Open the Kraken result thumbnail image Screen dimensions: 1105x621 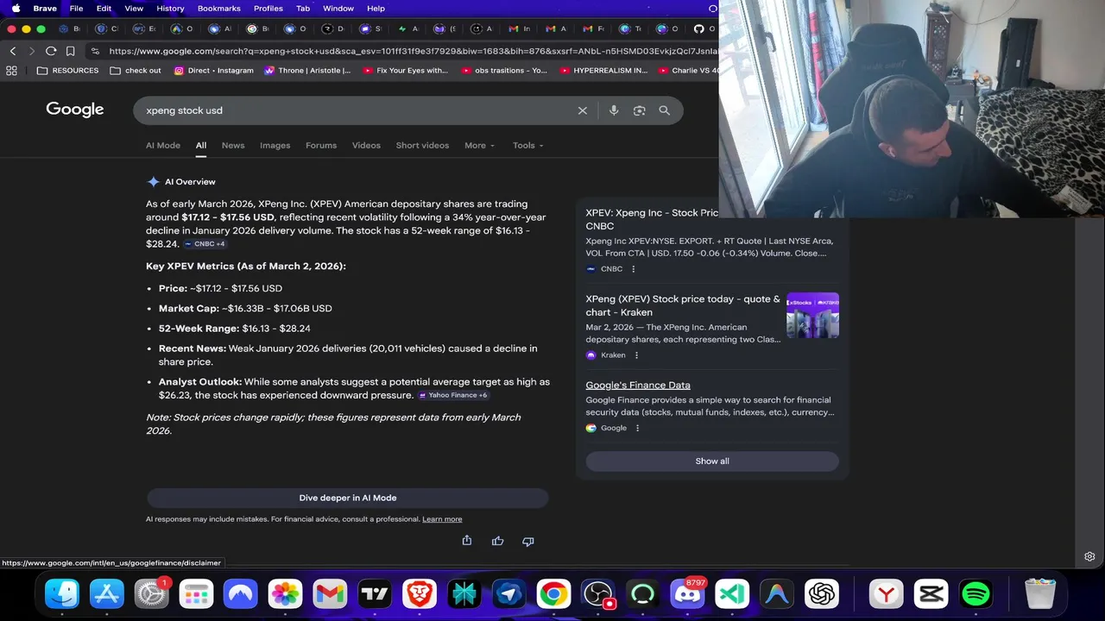pos(812,315)
